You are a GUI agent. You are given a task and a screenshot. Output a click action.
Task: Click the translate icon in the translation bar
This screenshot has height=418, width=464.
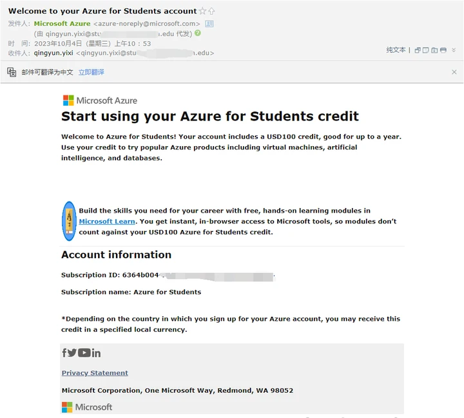click(x=12, y=72)
